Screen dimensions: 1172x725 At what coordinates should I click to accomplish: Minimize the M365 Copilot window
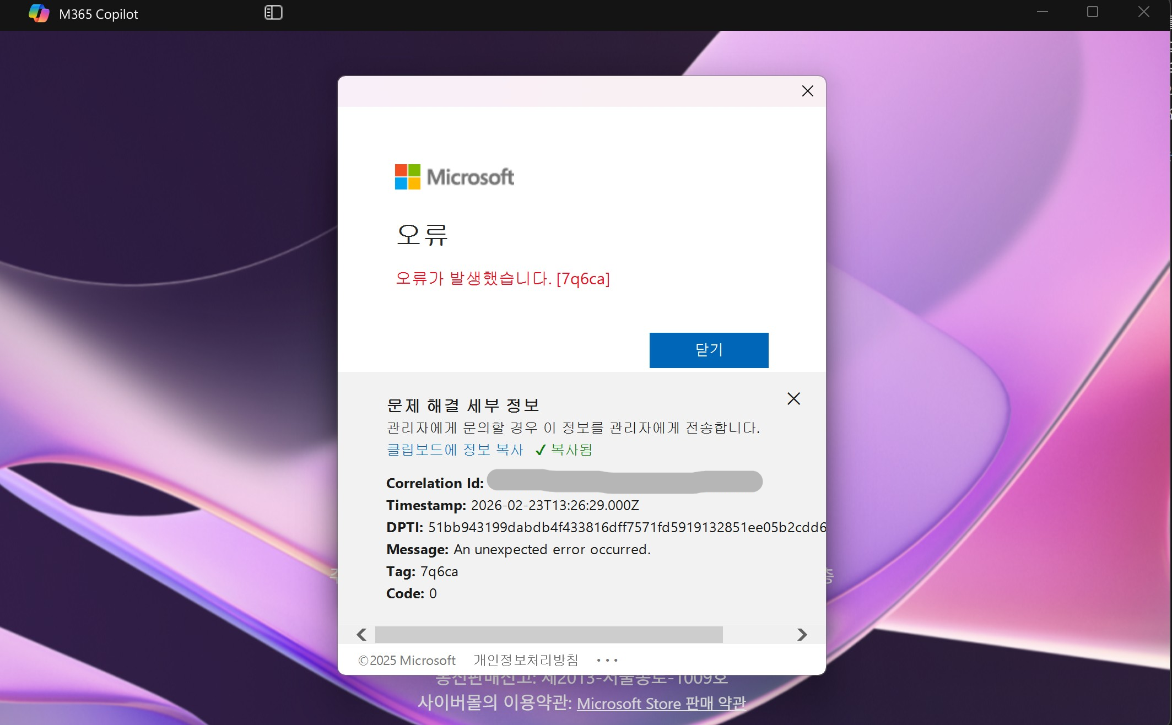pyautogui.click(x=1042, y=12)
